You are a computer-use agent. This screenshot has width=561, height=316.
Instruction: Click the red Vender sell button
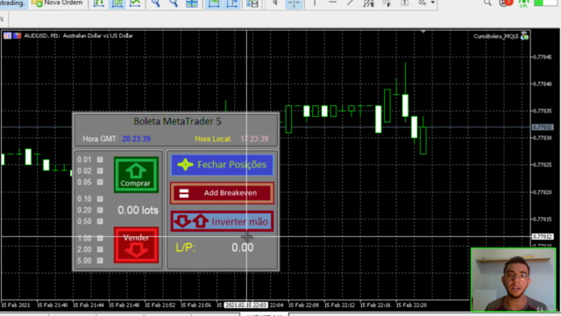coord(136,245)
